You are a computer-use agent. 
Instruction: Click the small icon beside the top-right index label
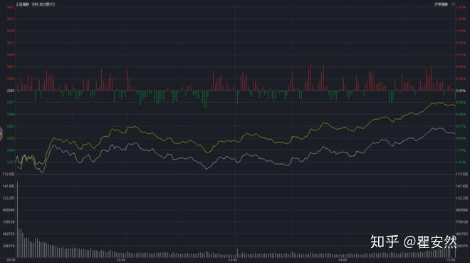tap(453, 4)
